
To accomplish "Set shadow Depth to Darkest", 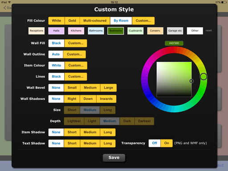I will [144, 121].
